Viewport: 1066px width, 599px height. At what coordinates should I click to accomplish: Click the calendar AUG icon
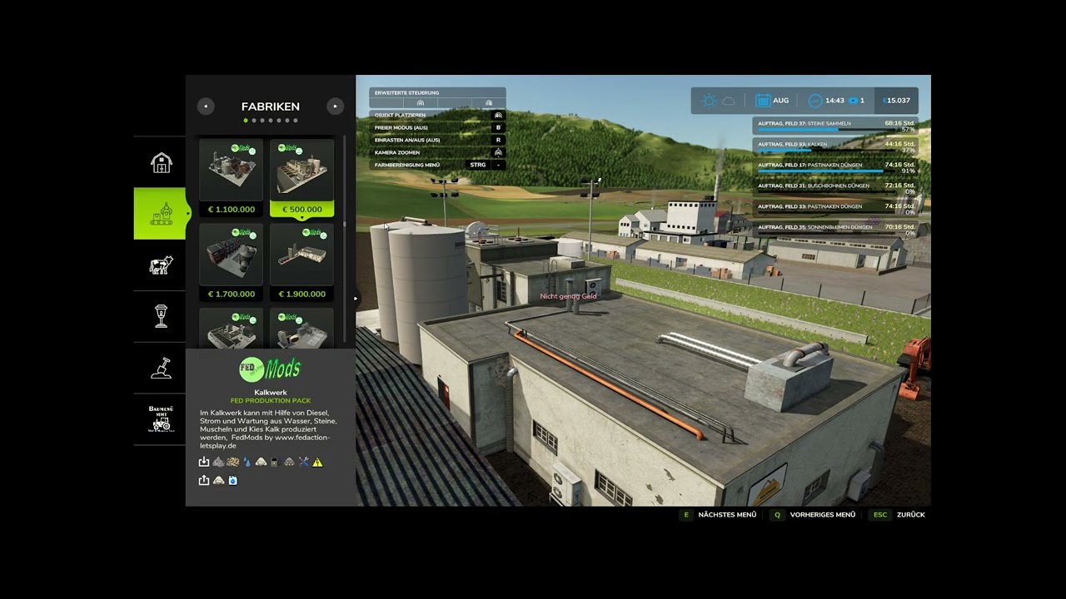click(762, 101)
